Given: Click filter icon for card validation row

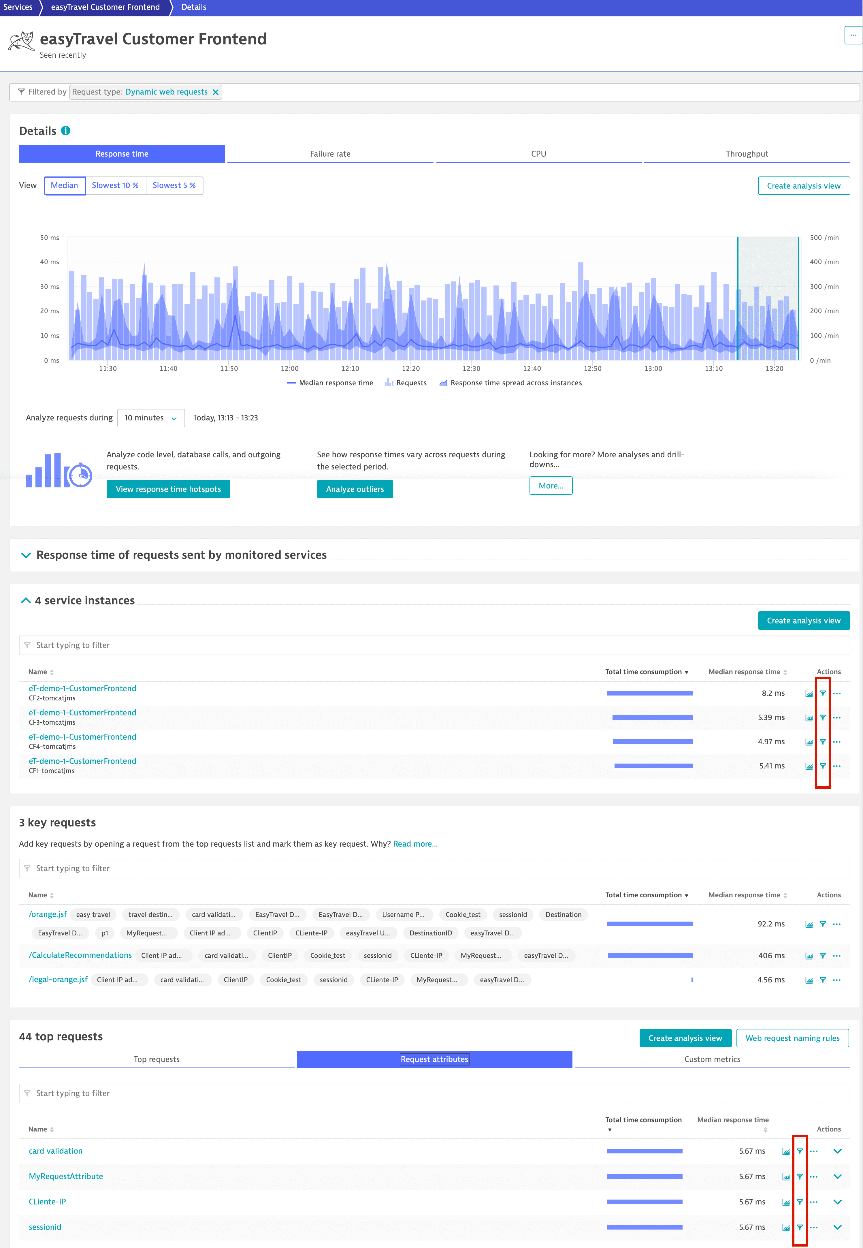Looking at the screenshot, I should [800, 1151].
